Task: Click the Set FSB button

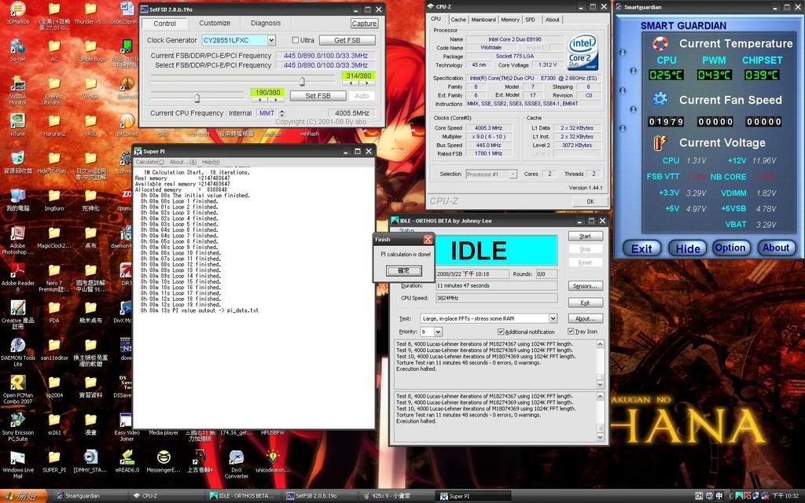Action: pos(317,96)
